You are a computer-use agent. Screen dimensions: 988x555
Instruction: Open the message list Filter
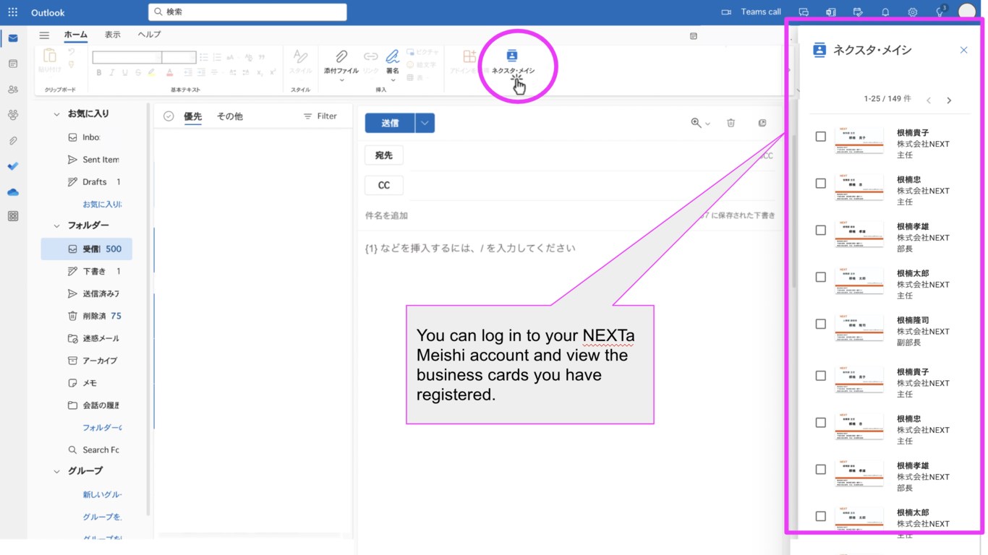pos(320,116)
